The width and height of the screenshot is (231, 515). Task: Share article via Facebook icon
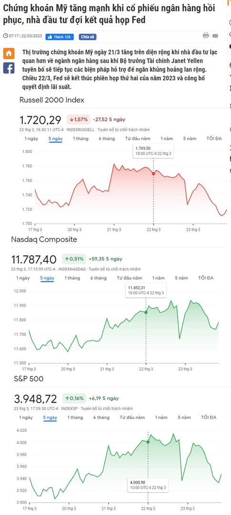click(x=9, y=68)
